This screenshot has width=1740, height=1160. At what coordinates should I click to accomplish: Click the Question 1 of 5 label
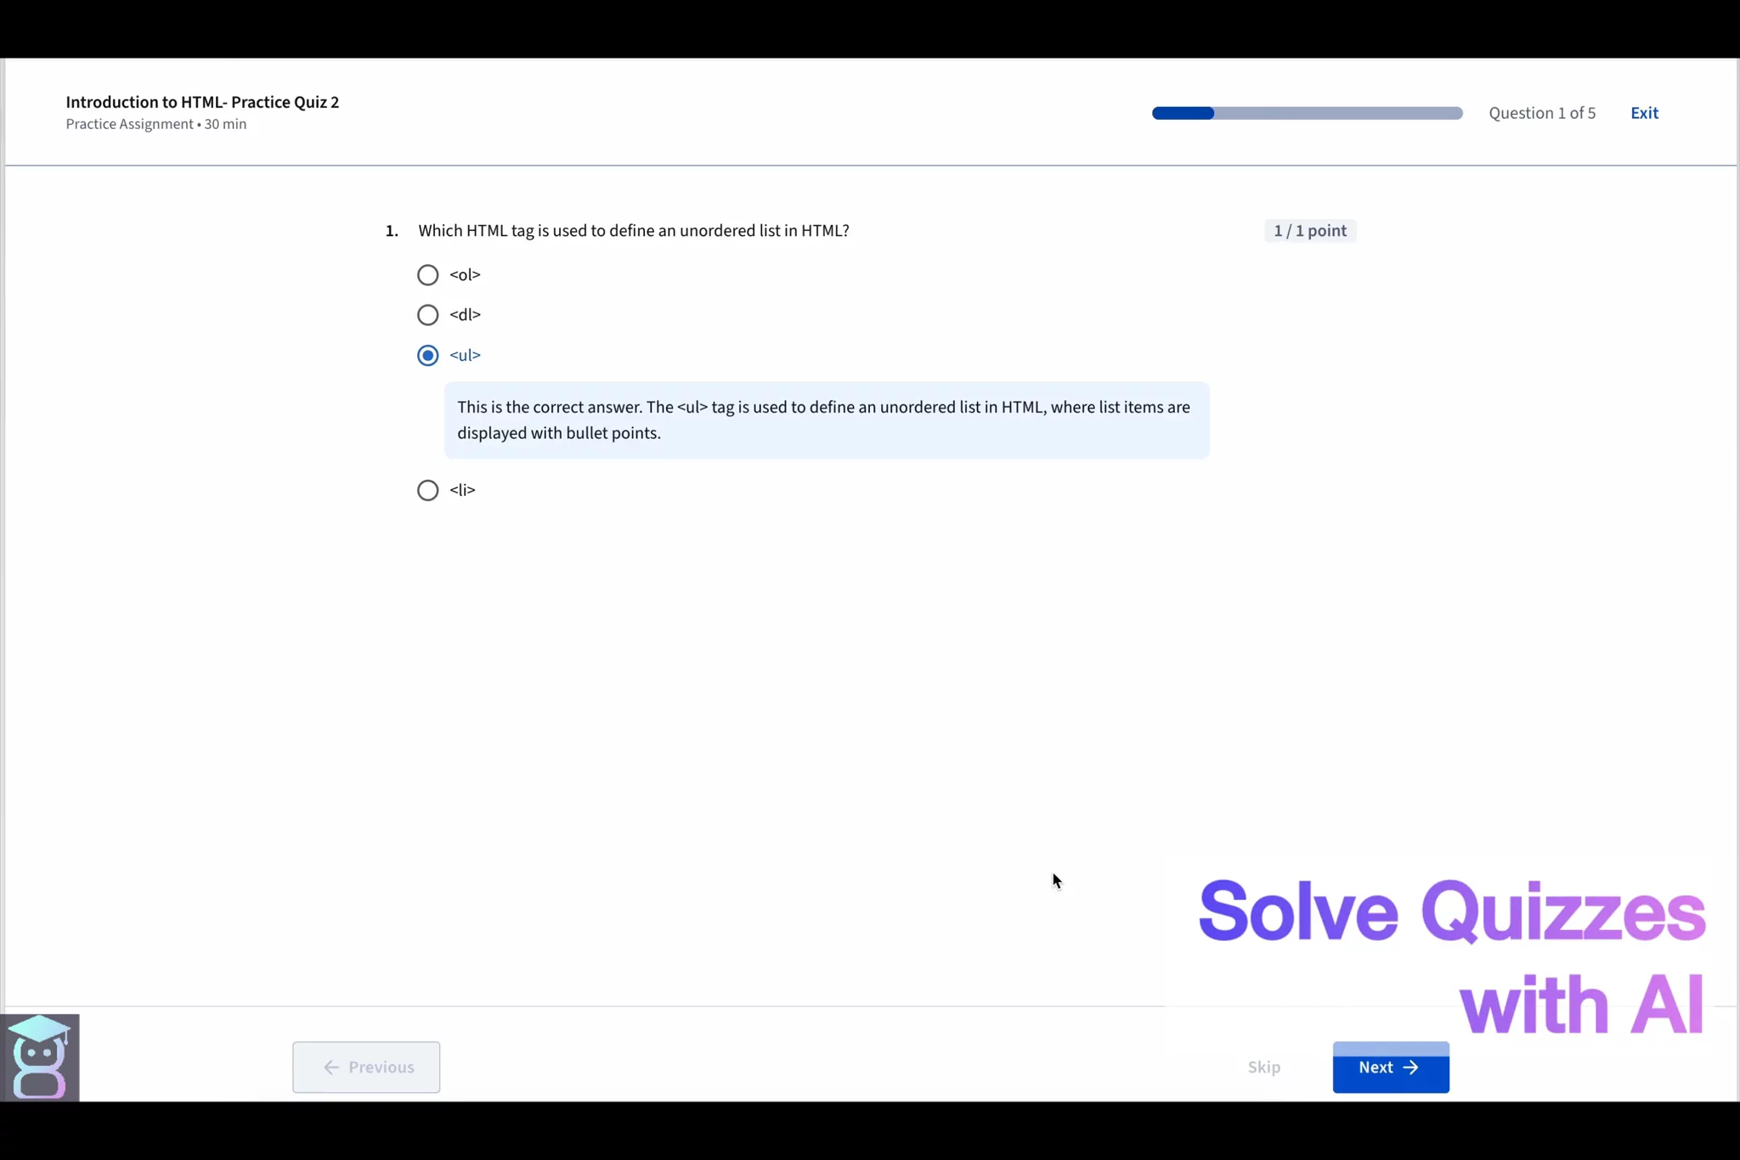tap(1541, 113)
